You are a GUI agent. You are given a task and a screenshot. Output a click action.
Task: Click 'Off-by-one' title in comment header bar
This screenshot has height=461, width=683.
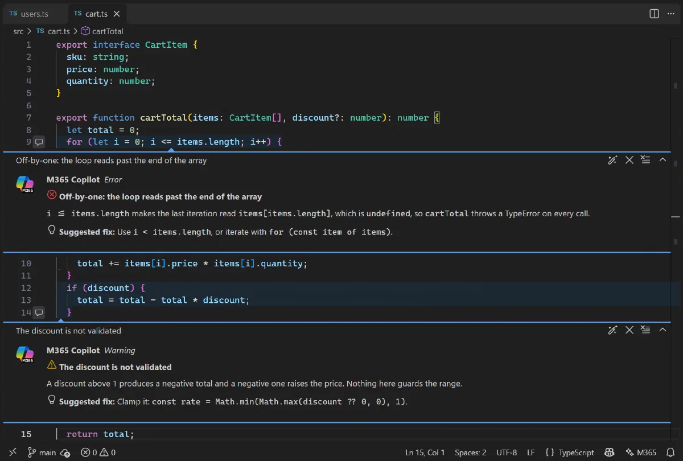click(112, 160)
